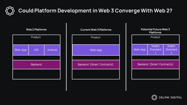Select the iOS block
Viewport: 187px width, 105px height.
pos(36,50)
